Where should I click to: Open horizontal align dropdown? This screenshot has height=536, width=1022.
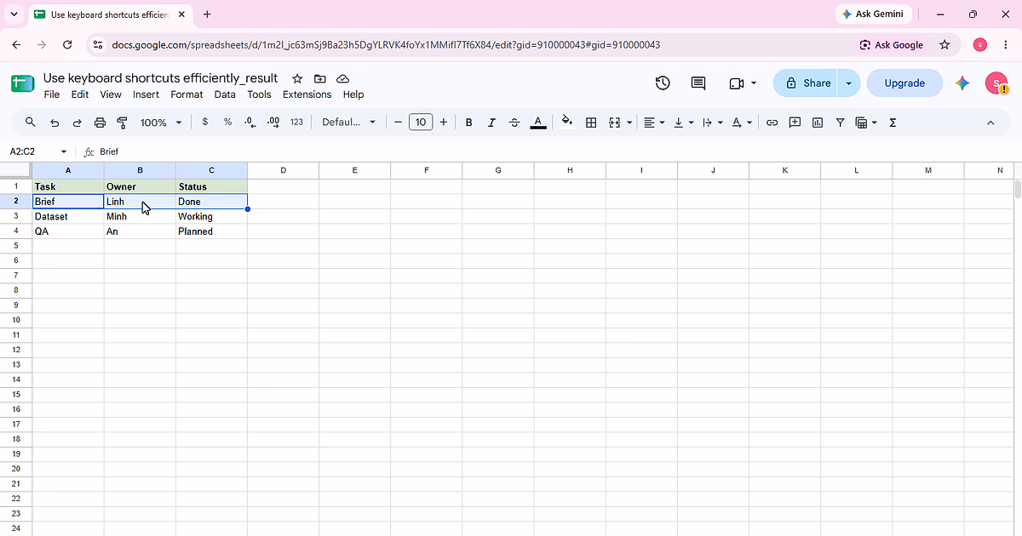(654, 123)
